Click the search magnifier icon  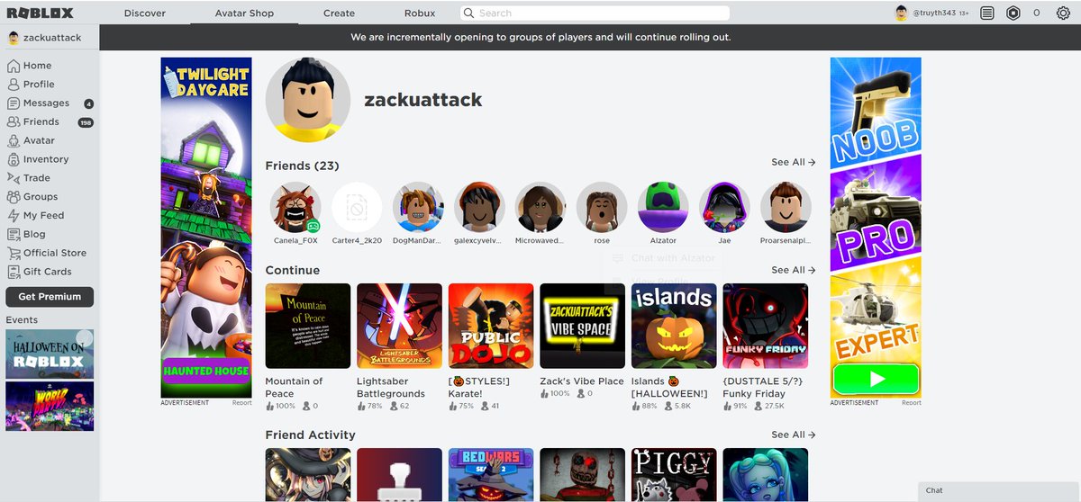tap(469, 13)
